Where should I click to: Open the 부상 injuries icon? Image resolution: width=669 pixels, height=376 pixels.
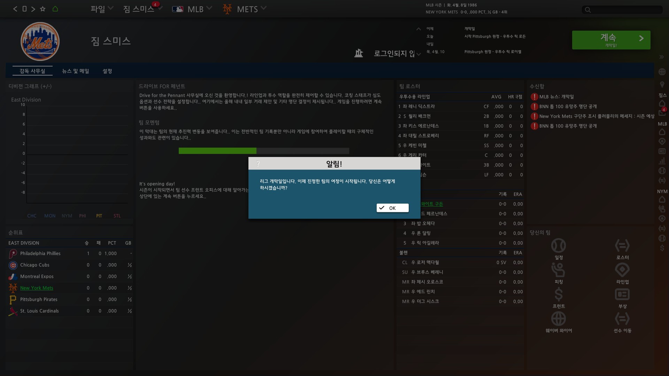622,295
